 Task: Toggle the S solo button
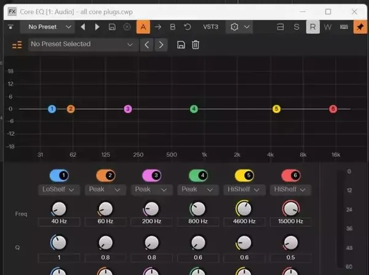[296, 27]
